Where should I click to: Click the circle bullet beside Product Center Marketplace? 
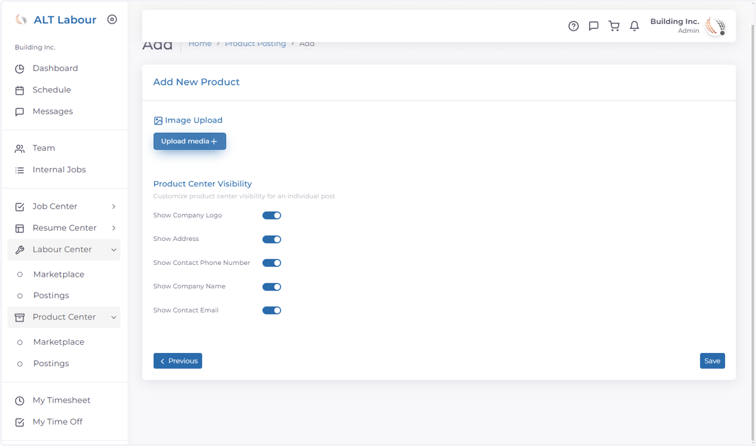tap(20, 342)
